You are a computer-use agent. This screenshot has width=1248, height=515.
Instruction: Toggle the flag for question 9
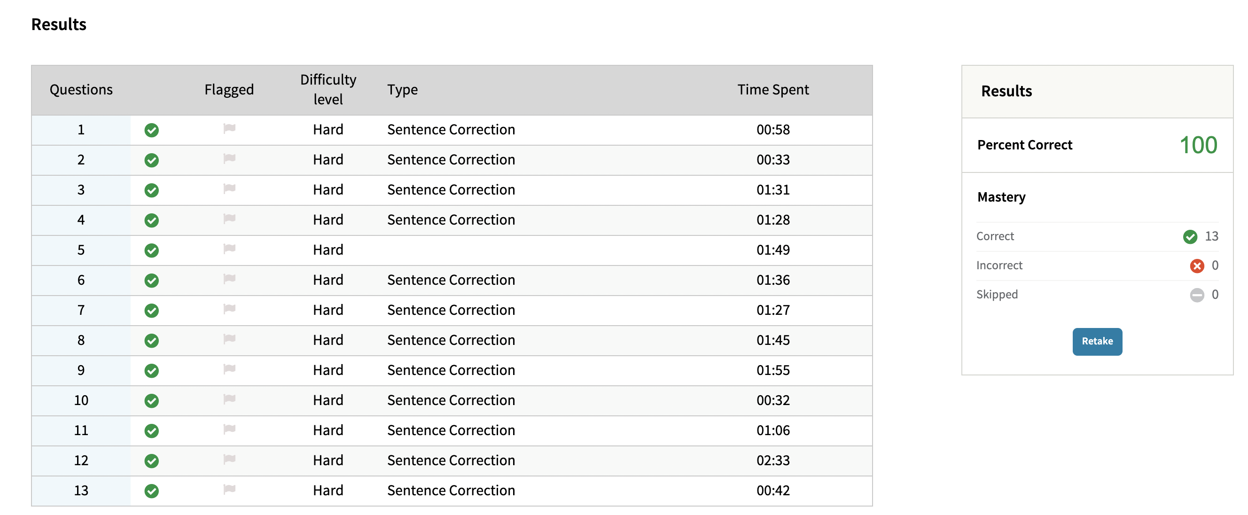(229, 369)
